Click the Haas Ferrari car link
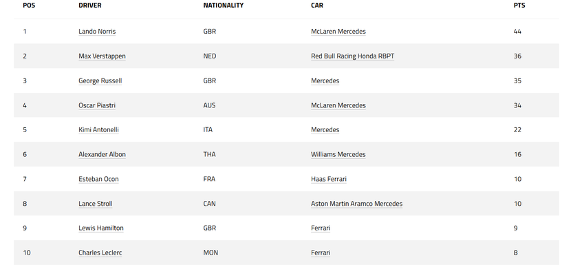573x267 pixels. point(329,179)
